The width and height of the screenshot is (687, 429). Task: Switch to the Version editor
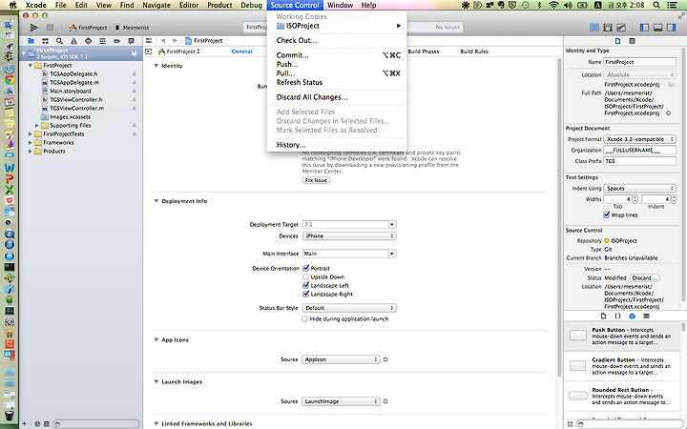(x=621, y=28)
